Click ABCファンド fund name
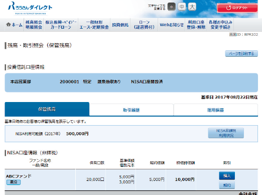 click(19, 176)
